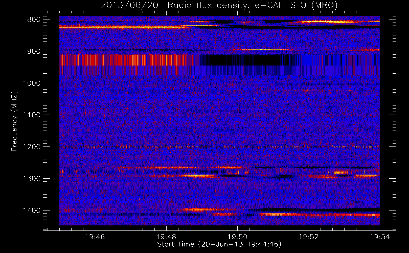
Task: Click the plot title text 'Radio flux density, e-CALLISTO (MRO)'
Action: point(253,5)
